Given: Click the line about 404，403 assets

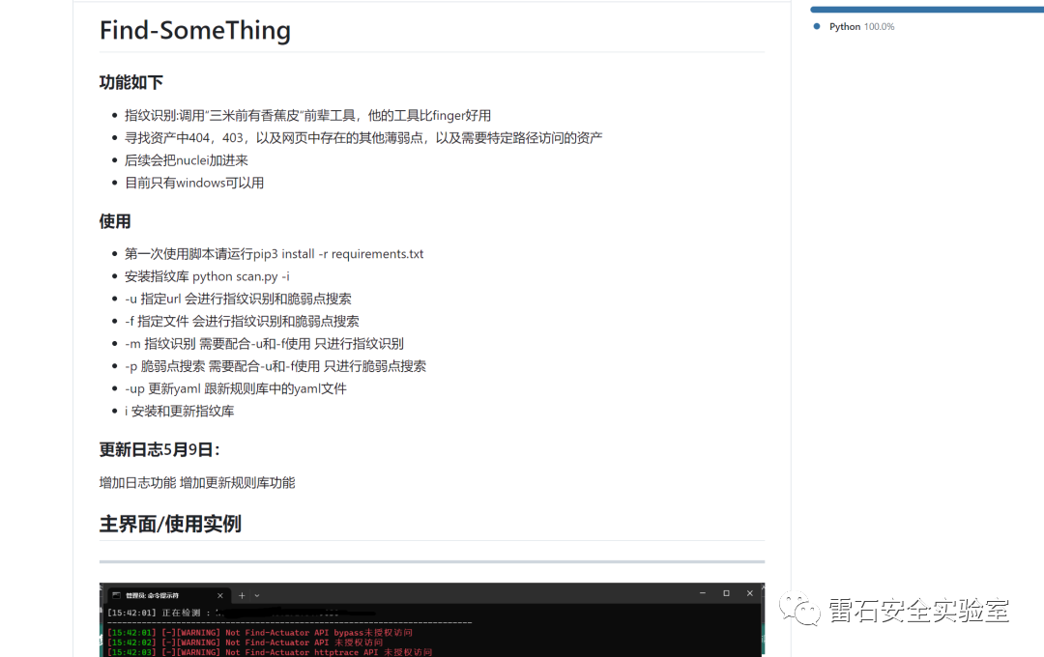Looking at the screenshot, I should tap(362, 138).
